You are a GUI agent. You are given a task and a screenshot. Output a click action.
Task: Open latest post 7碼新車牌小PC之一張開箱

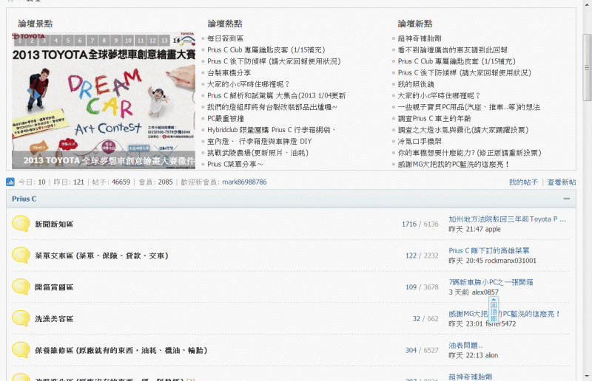click(491, 282)
